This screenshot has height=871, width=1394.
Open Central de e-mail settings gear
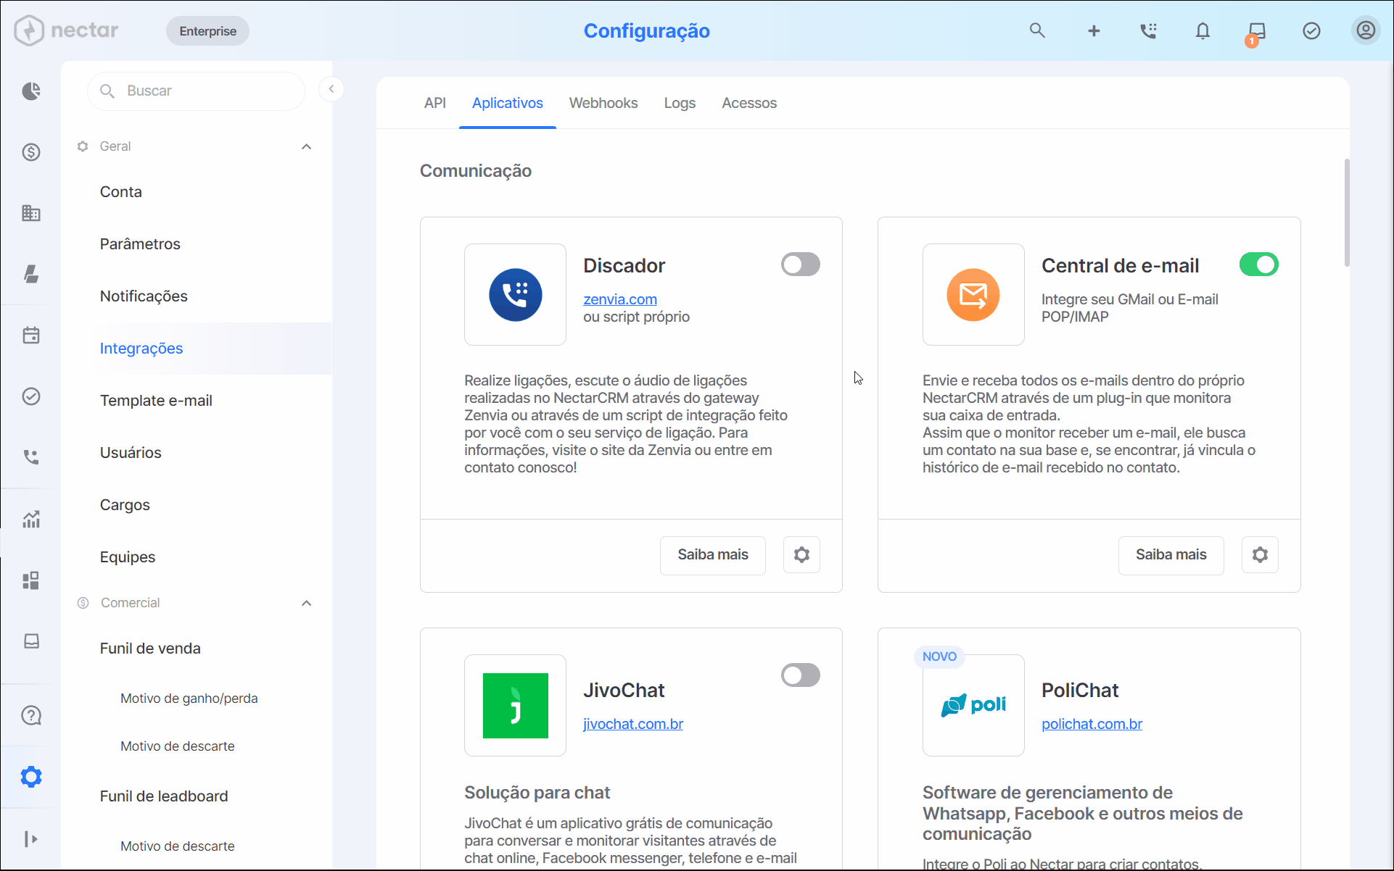(x=1260, y=555)
